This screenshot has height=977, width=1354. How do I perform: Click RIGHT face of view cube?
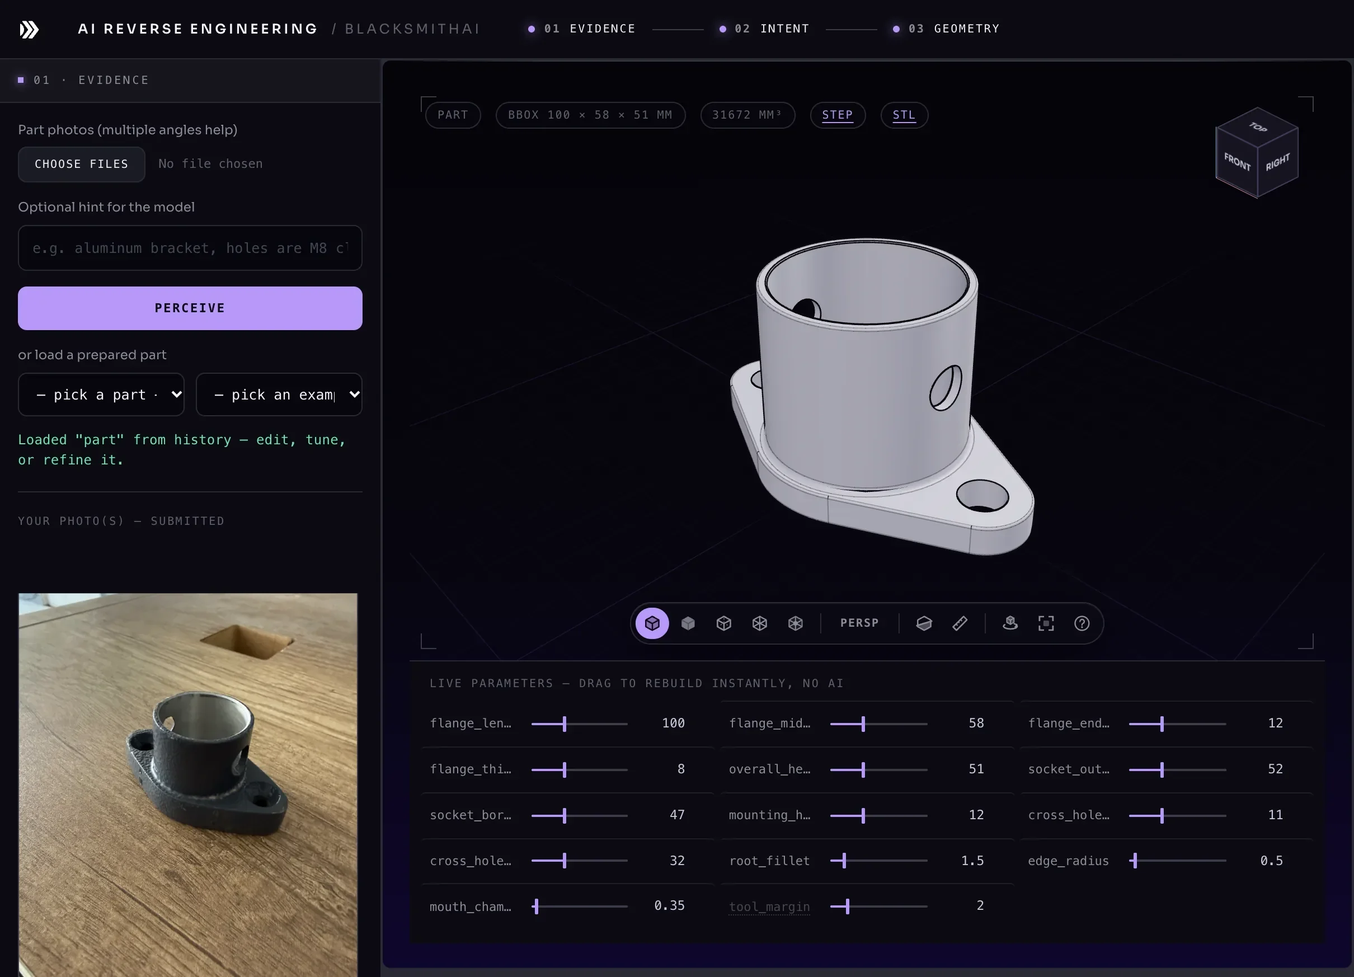[1277, 162]
